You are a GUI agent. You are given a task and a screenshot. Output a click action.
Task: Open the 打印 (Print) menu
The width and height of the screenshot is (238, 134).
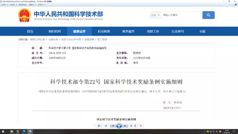pos(13,5)
